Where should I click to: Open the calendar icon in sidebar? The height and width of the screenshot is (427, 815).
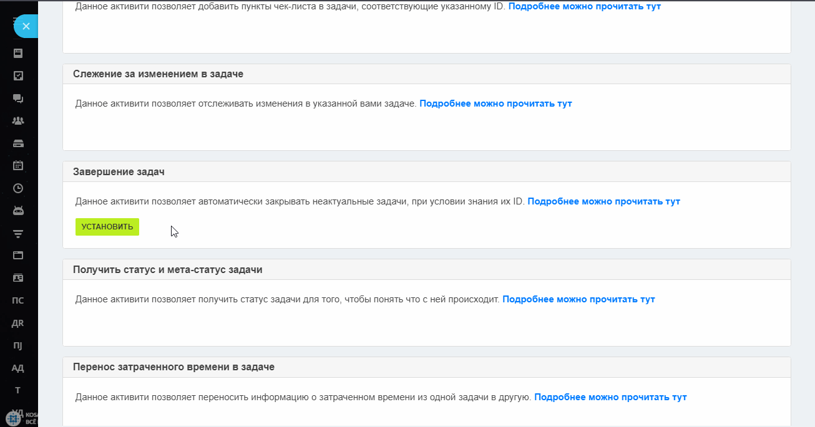(18, 165)
